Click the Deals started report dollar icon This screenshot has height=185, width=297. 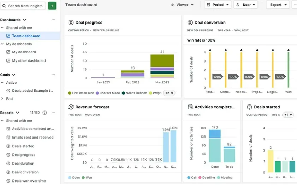(8, 146)
